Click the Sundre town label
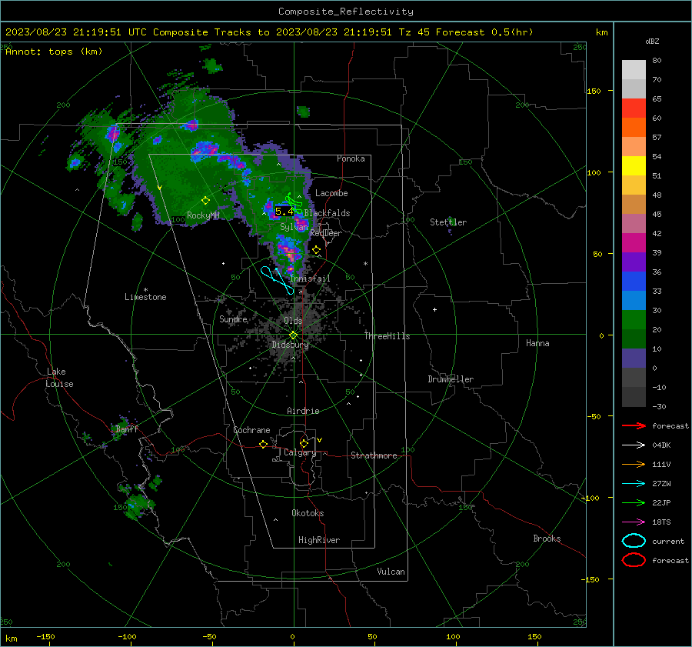Viewport: 692px width, 647px height. (233, 319)
